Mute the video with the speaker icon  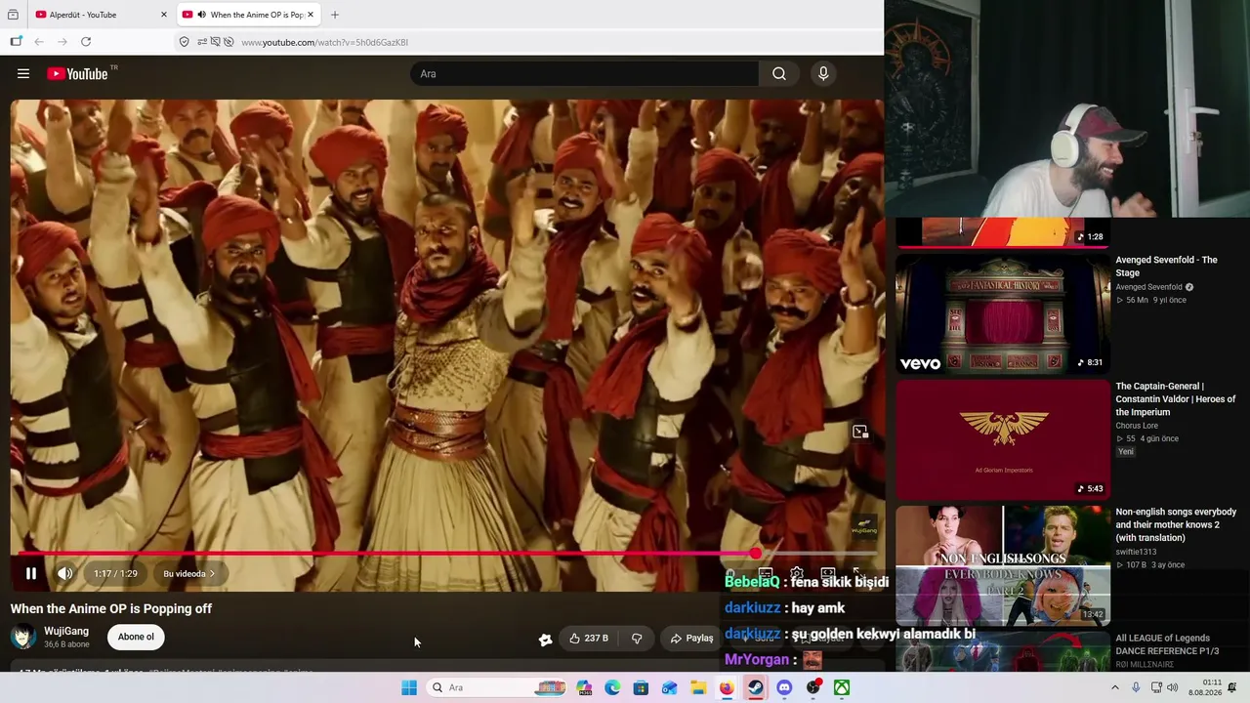pyautogui.click(x=64, y=574)
